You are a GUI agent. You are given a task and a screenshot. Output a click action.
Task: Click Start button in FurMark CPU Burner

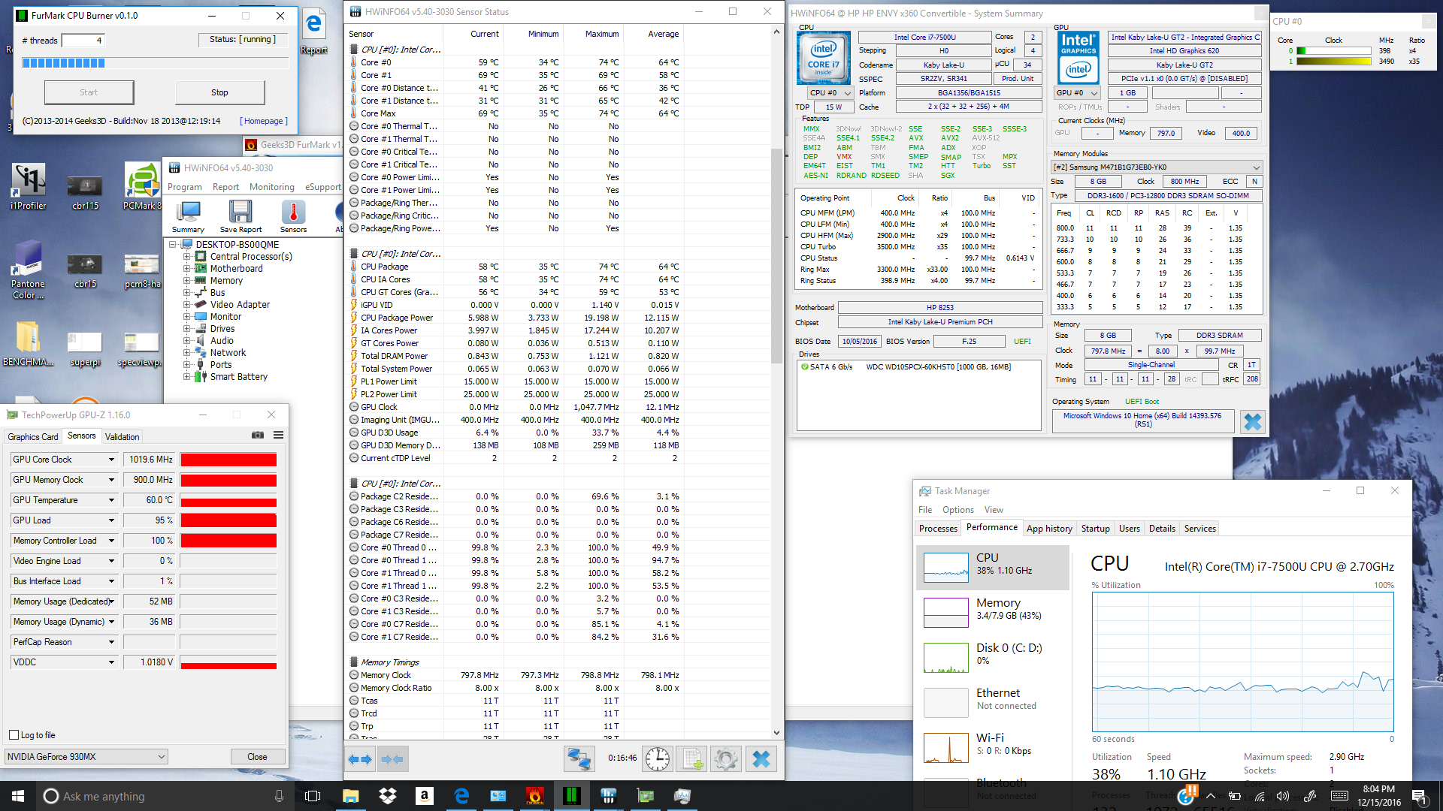tap(89, 92)
